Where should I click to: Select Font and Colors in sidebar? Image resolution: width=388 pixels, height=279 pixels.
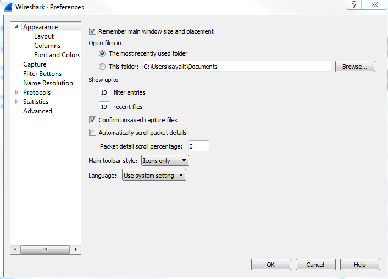[x=57, y=55]
